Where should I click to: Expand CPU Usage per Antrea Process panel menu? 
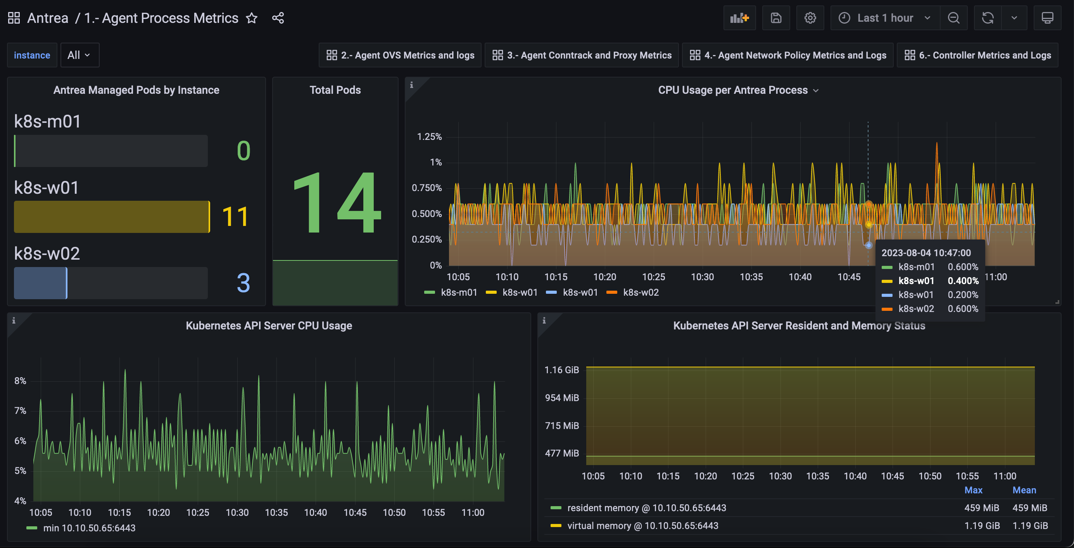(816, 90)
